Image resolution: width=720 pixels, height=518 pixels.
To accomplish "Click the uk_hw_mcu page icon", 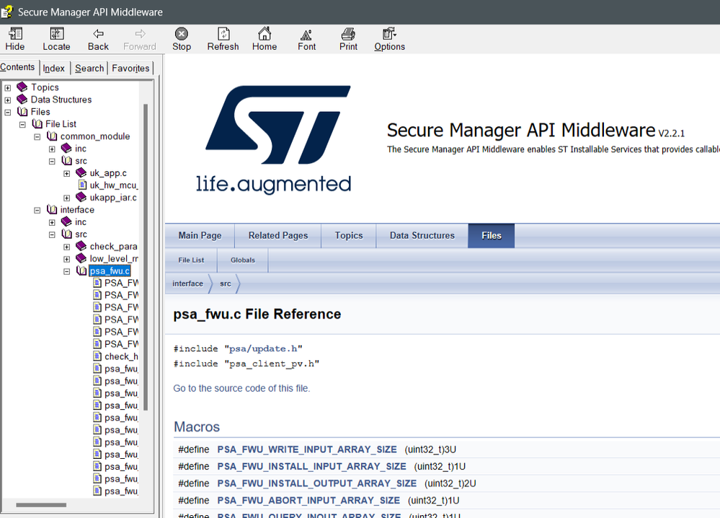I will pyautogui.click(x=82, y=185).
